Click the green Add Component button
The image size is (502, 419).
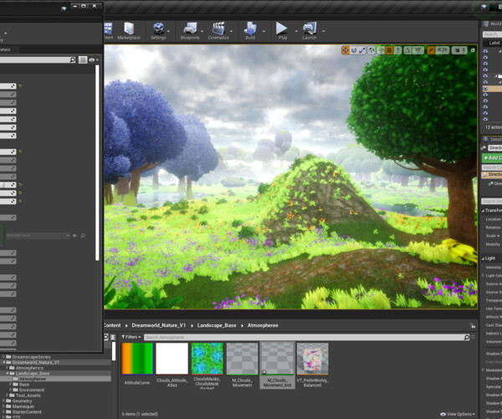coord(492,158)
